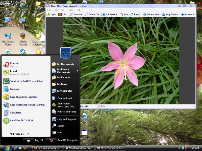Select HP Image Zone Express desktop icon
Viewport: 202px width, 151px height.
pos(23,7)
